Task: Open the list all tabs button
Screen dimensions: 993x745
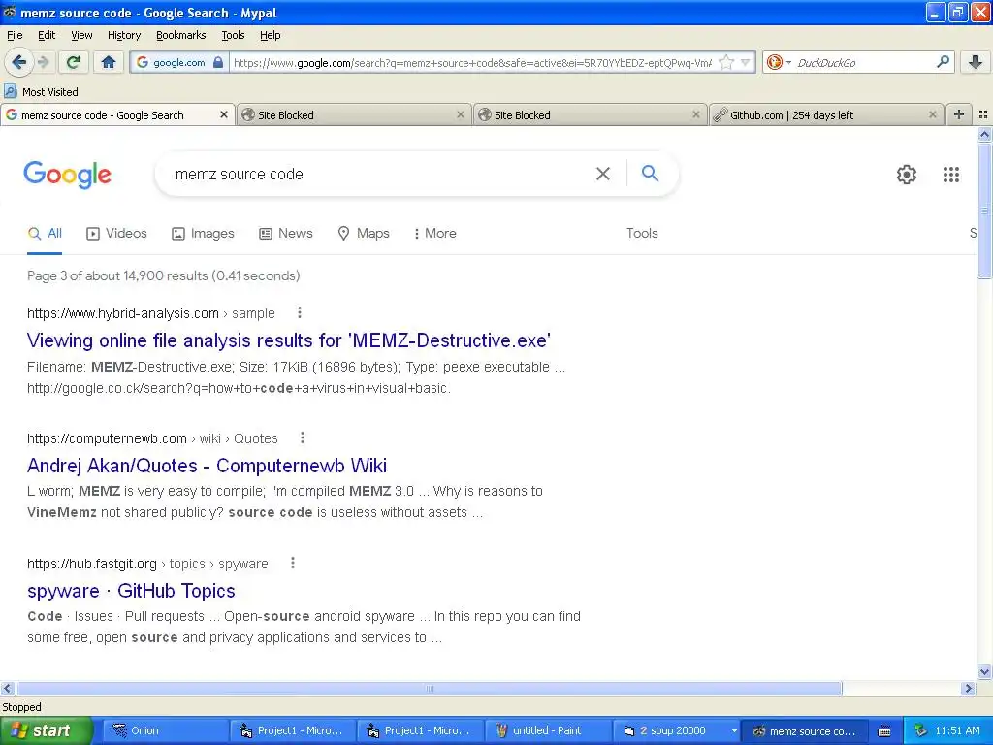Action: point(983,114)
